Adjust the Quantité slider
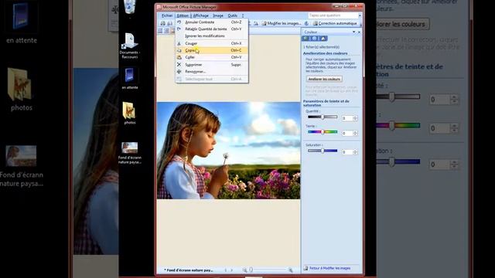 coord(323,117)
